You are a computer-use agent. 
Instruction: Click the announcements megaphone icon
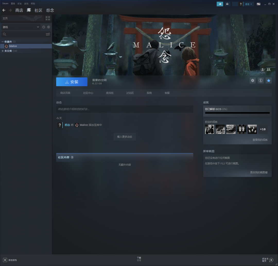(220, 4)
